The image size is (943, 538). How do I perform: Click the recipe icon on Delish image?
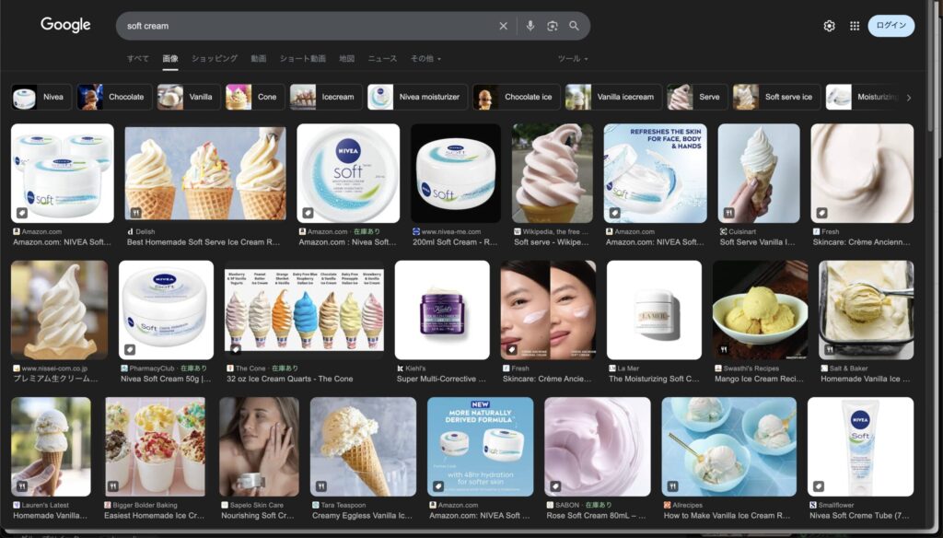click(136, 213)
